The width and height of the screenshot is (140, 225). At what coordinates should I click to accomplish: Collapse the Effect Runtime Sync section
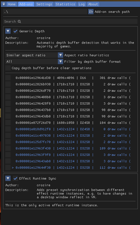pyautogui.click(x=8, y=178)
